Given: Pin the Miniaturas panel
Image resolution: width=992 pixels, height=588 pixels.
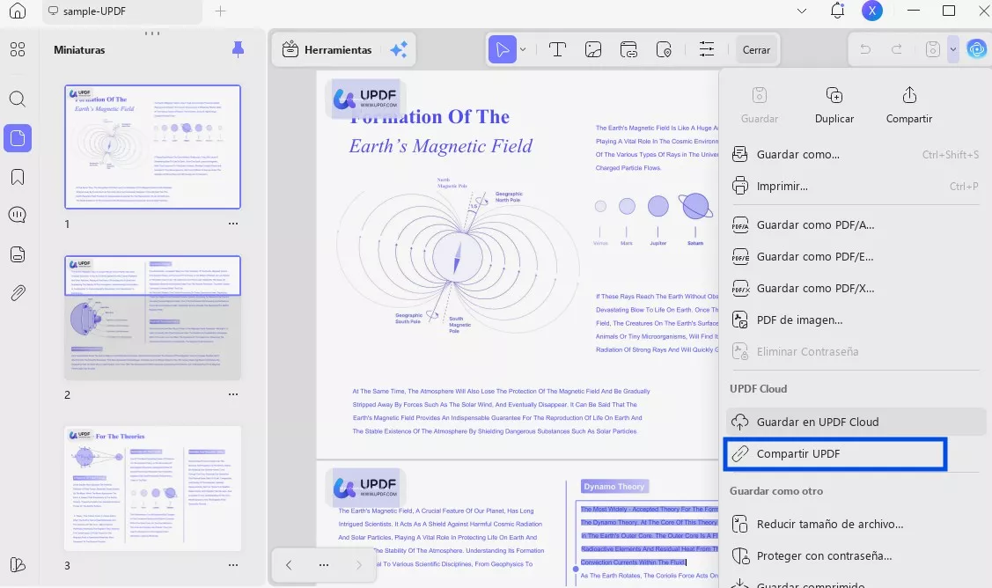Looking at the screenshot, I should (238, 49).
